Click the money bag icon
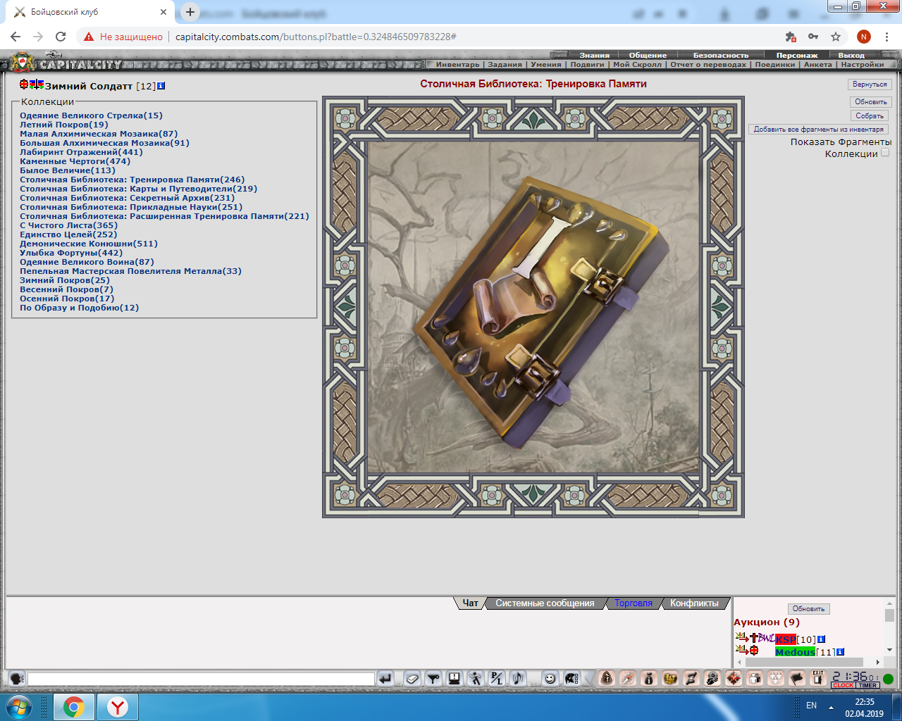The width and height of the screenshot is (902, 721). coord(649,678)
